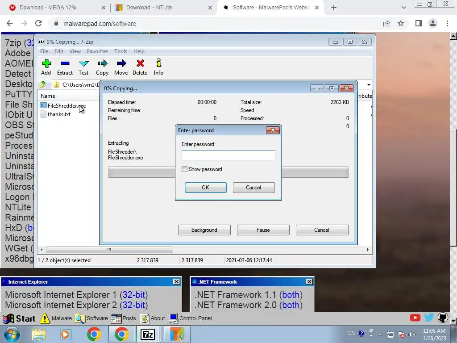Open the Windows Start orb
The height and width of the screenshot is (343, 457).
click(x=12, y=334)
